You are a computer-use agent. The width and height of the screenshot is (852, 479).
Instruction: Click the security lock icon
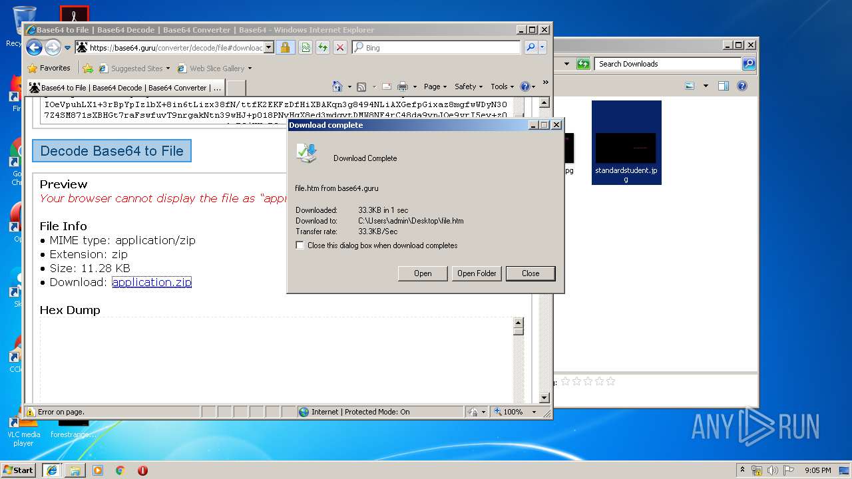(x=285, y=47)
